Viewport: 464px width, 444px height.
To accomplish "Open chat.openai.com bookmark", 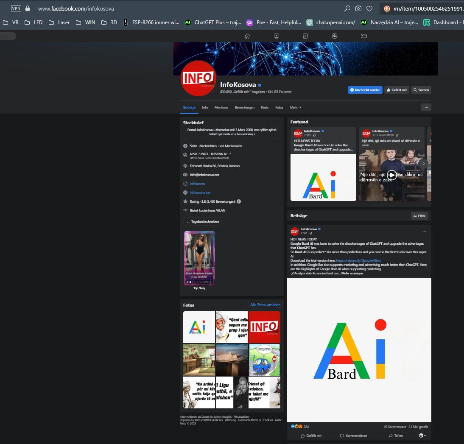I will [x=331, y=22].
